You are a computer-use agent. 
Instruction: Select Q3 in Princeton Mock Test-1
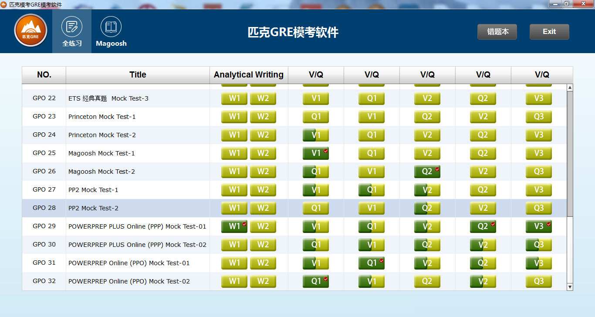point(539,117)
